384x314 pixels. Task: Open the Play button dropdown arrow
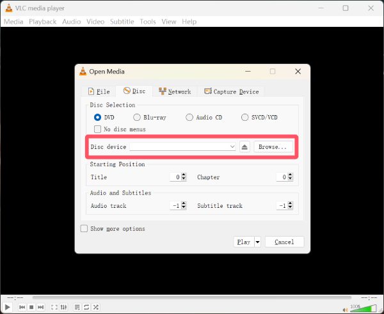click(257, 242)
